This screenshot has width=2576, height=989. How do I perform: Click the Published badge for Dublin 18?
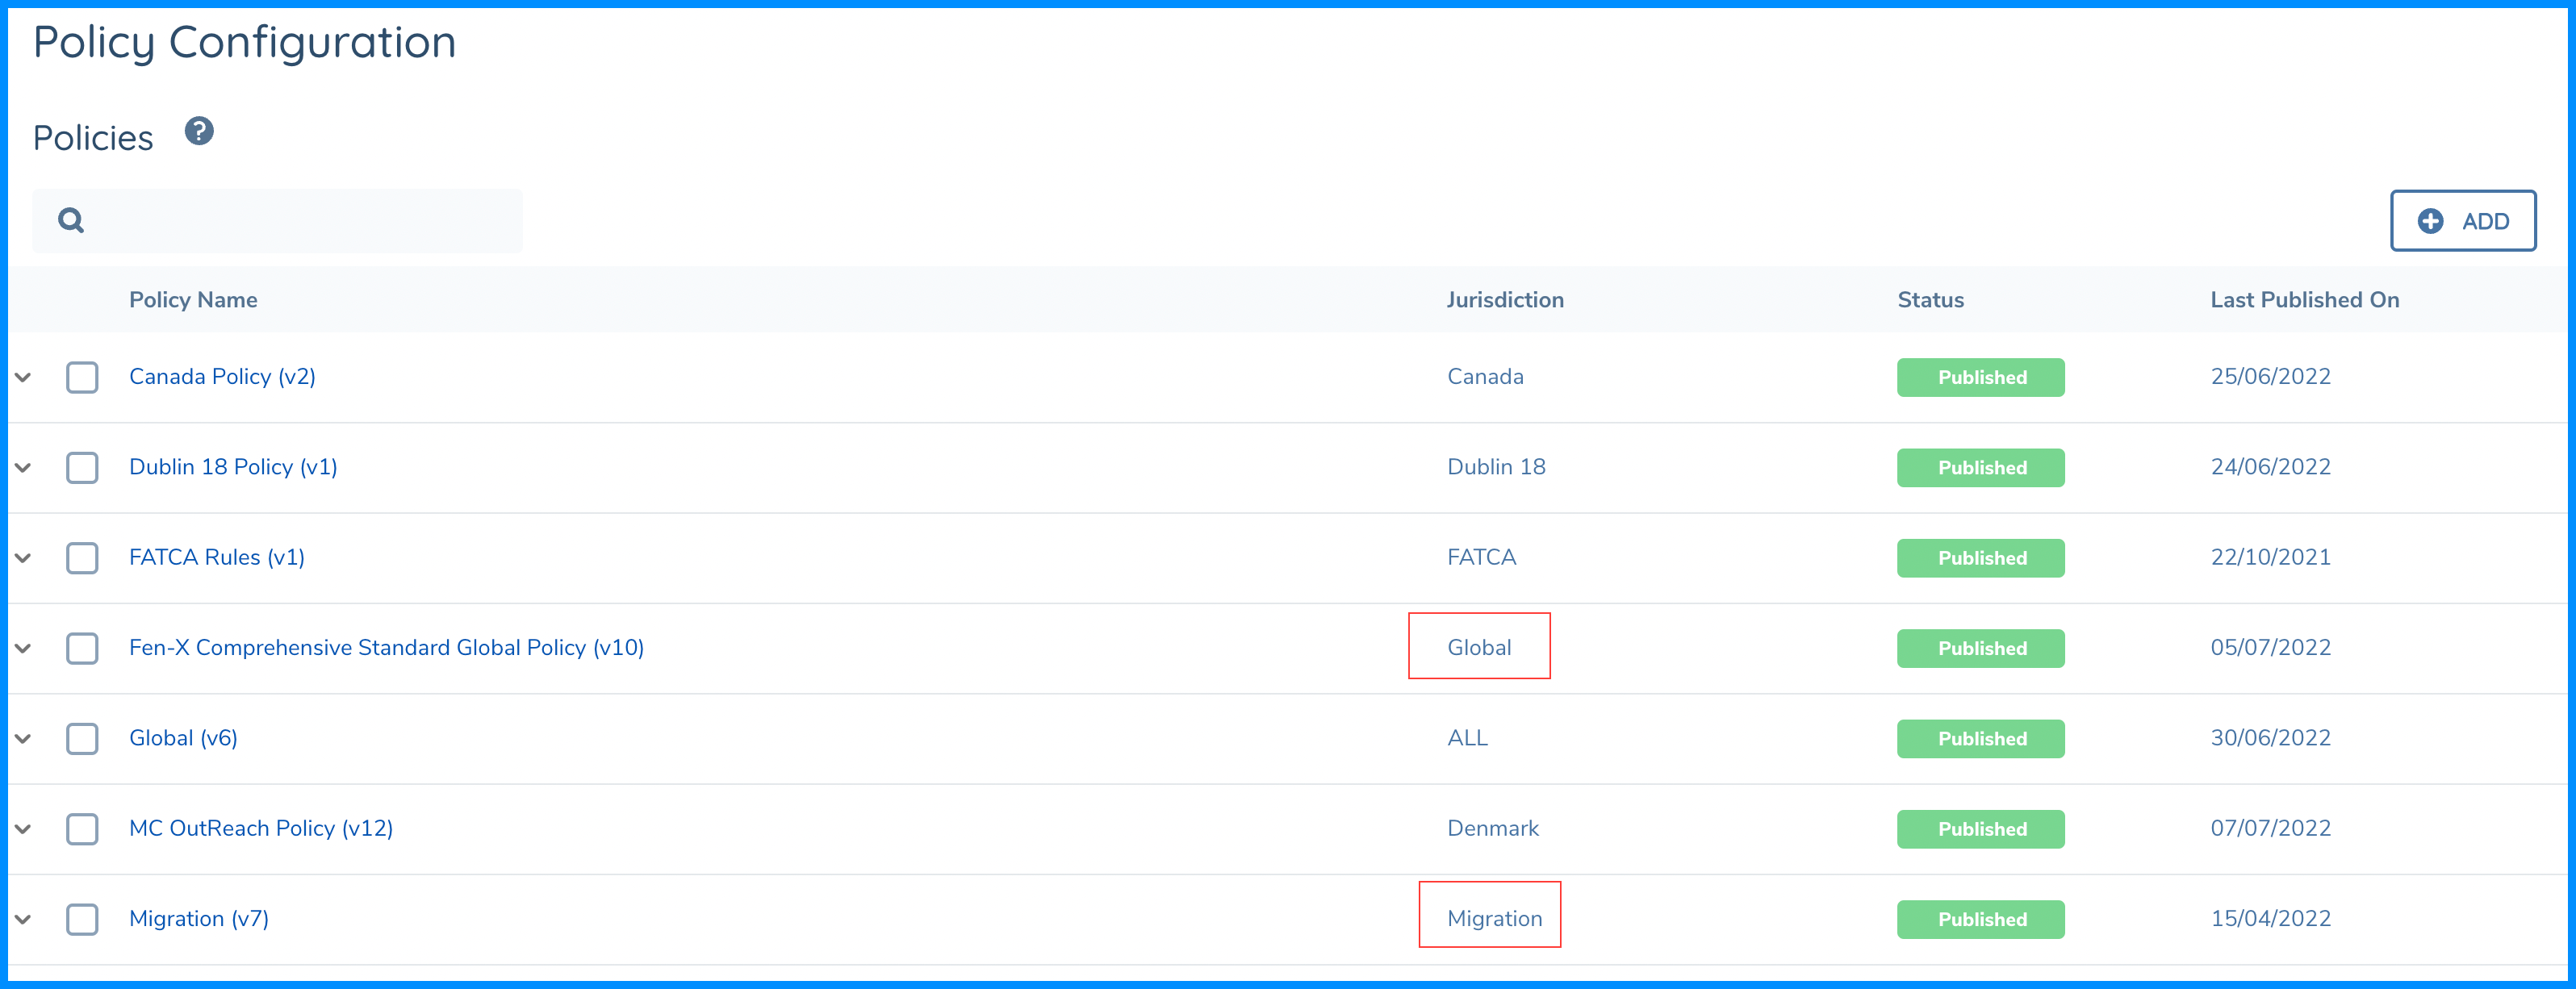click(1980, 468)
